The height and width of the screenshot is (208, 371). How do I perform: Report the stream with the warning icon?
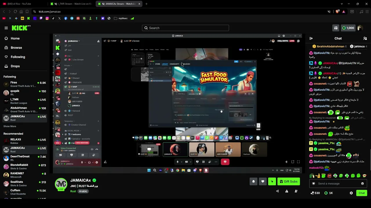(x=287, y=191)
